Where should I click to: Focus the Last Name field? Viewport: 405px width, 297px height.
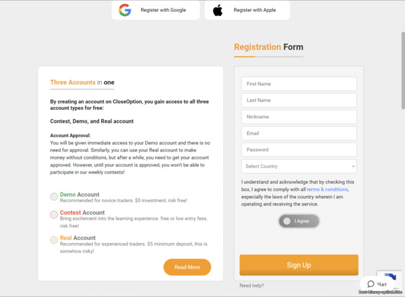[x=299, y=100]
